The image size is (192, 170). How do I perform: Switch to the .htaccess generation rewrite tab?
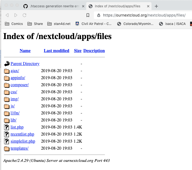[x=53, y=6]
